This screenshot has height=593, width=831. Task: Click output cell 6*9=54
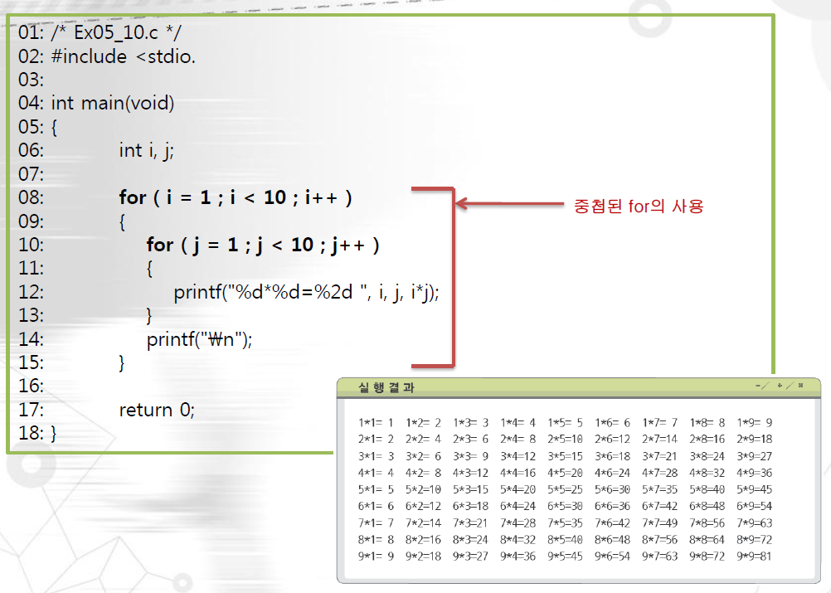[755, 506]
